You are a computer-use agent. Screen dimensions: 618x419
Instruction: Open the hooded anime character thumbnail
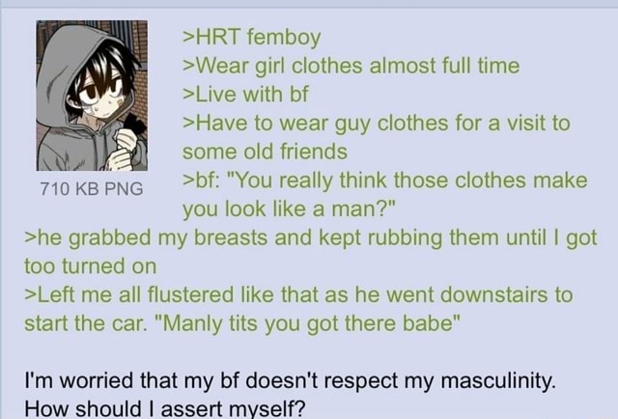pos(92,96)
